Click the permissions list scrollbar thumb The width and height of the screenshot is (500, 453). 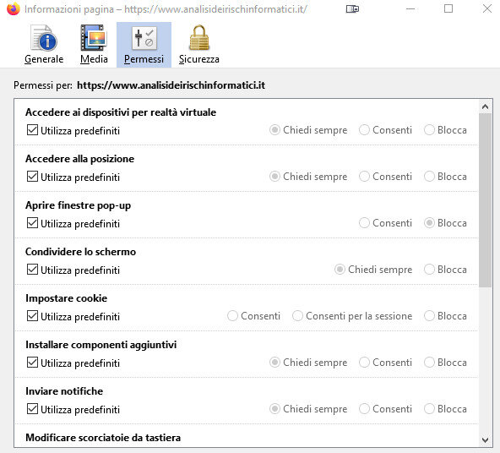click(x=485, y=200)
